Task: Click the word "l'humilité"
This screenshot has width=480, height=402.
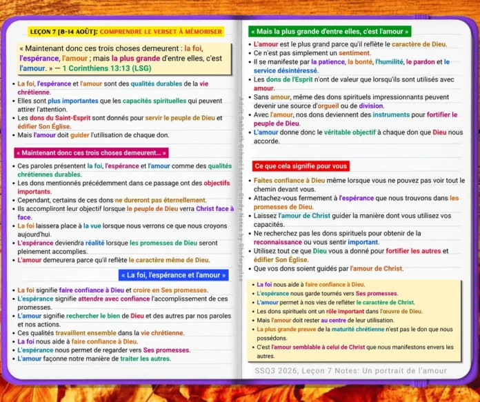Action: pos(389,62)
